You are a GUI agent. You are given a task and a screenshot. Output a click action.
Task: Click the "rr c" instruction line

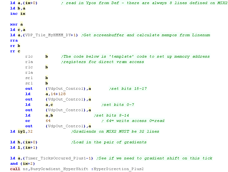click(15, 51)
